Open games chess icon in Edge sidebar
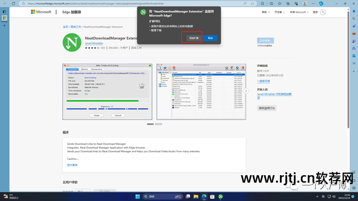This screenshot has width=358, height=201. (354, 41)
